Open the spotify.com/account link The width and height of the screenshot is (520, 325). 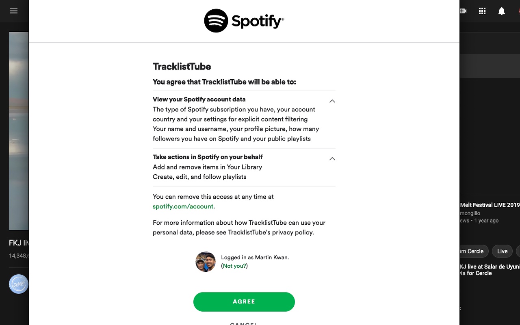(183, 206)
